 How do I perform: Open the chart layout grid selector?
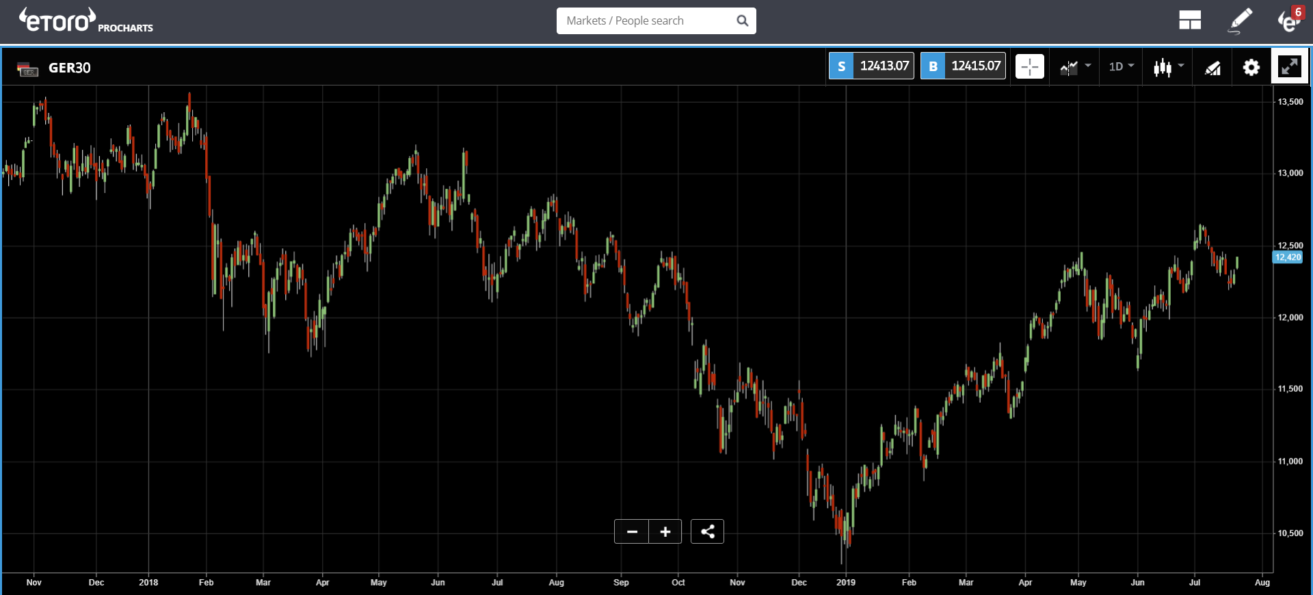[1190, 21]
